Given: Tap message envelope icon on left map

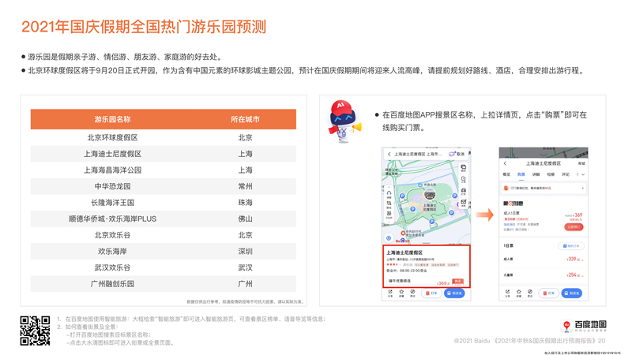Looking at the screenshot, I should (x=463, y=202).
